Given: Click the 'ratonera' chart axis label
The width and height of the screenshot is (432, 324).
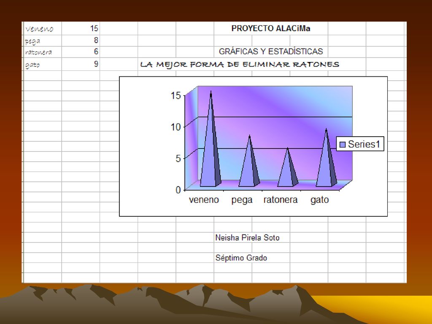Looking at the screenshot, I should point(281,200).
